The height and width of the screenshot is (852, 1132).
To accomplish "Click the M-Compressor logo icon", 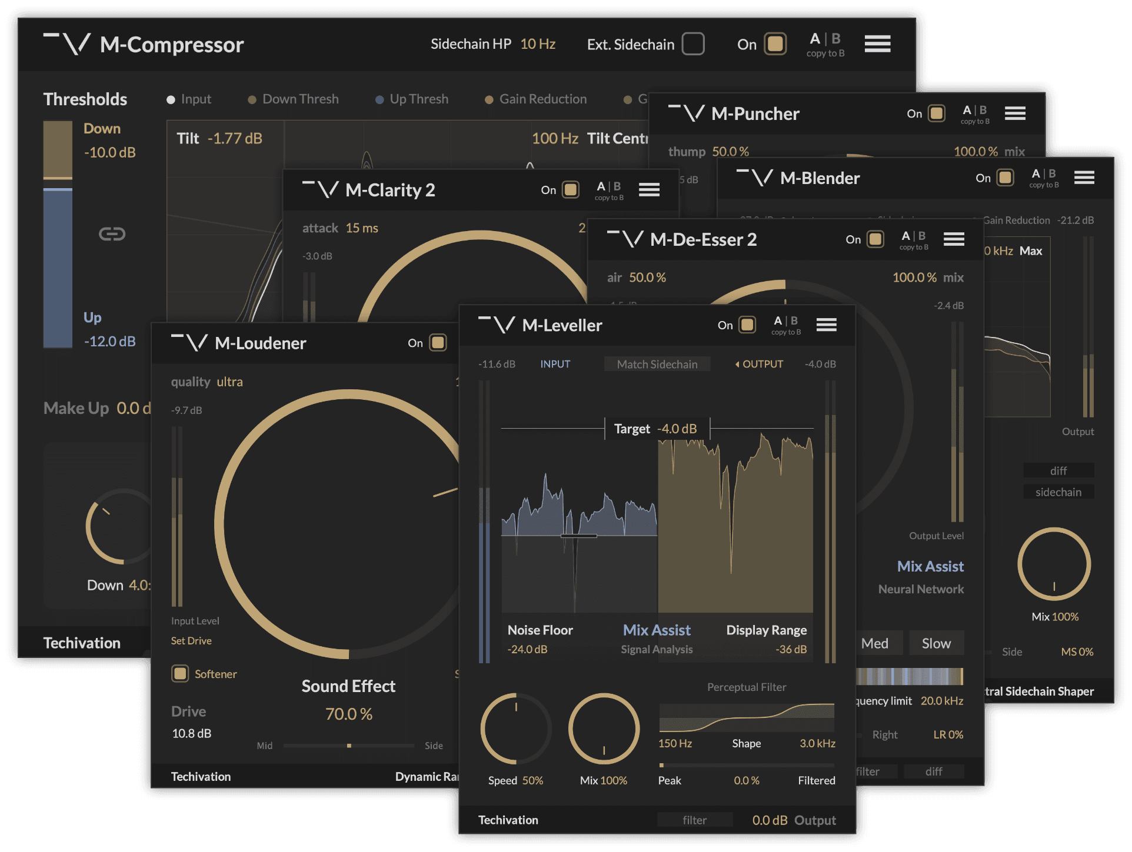I will click(67, 44).
